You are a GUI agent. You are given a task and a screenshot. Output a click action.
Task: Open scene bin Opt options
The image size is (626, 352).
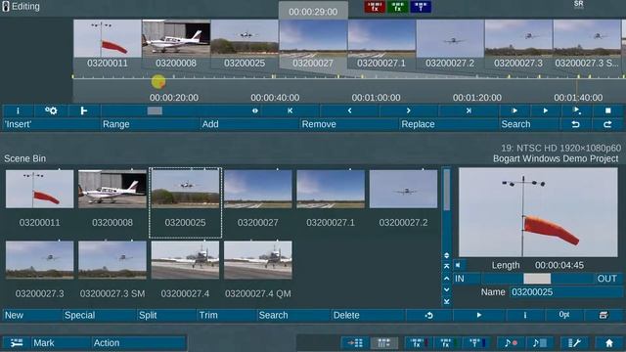[x=564, y=315]
